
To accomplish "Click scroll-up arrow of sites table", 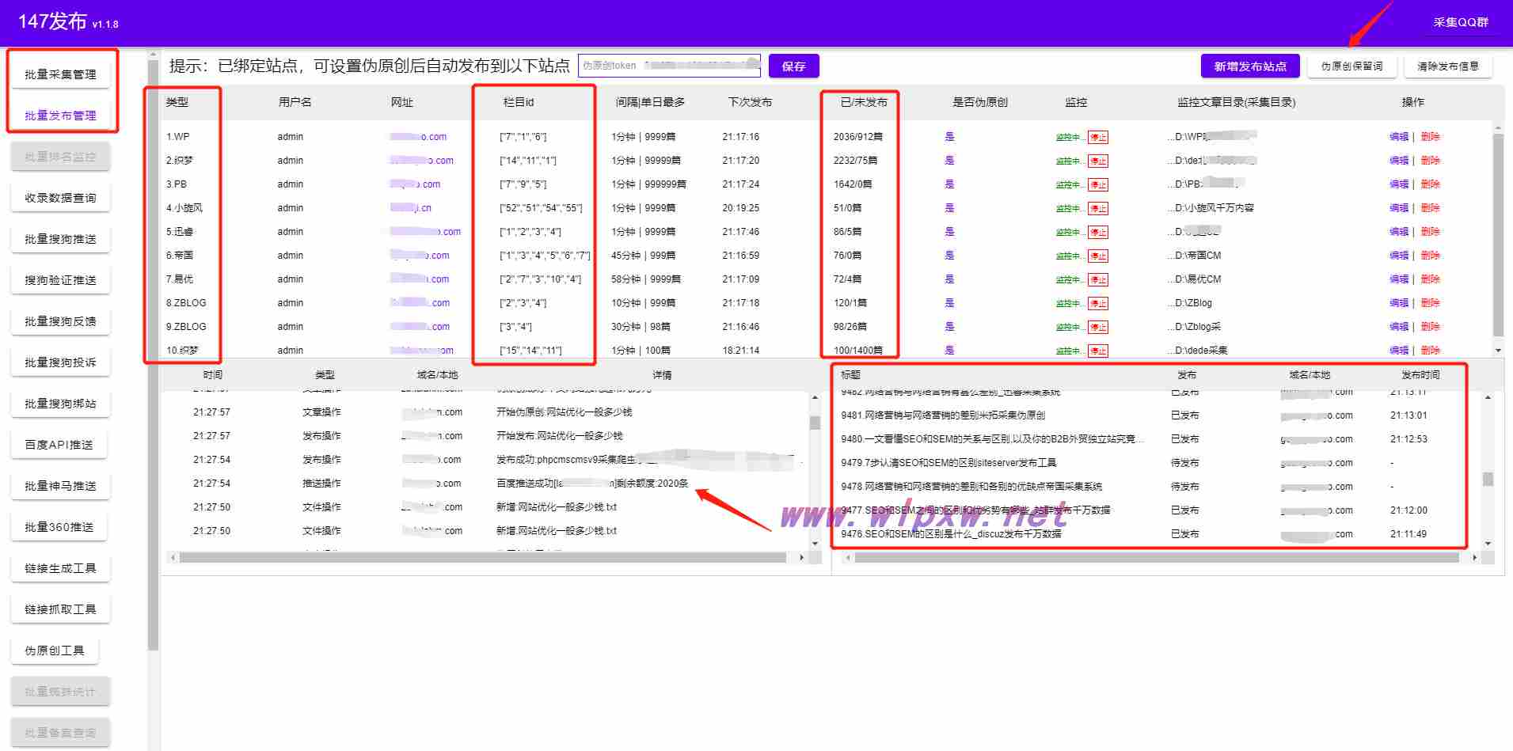I will pos(1497,127).
